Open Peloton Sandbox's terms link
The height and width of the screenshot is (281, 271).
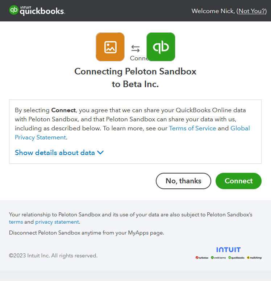(x=16, y=222)
